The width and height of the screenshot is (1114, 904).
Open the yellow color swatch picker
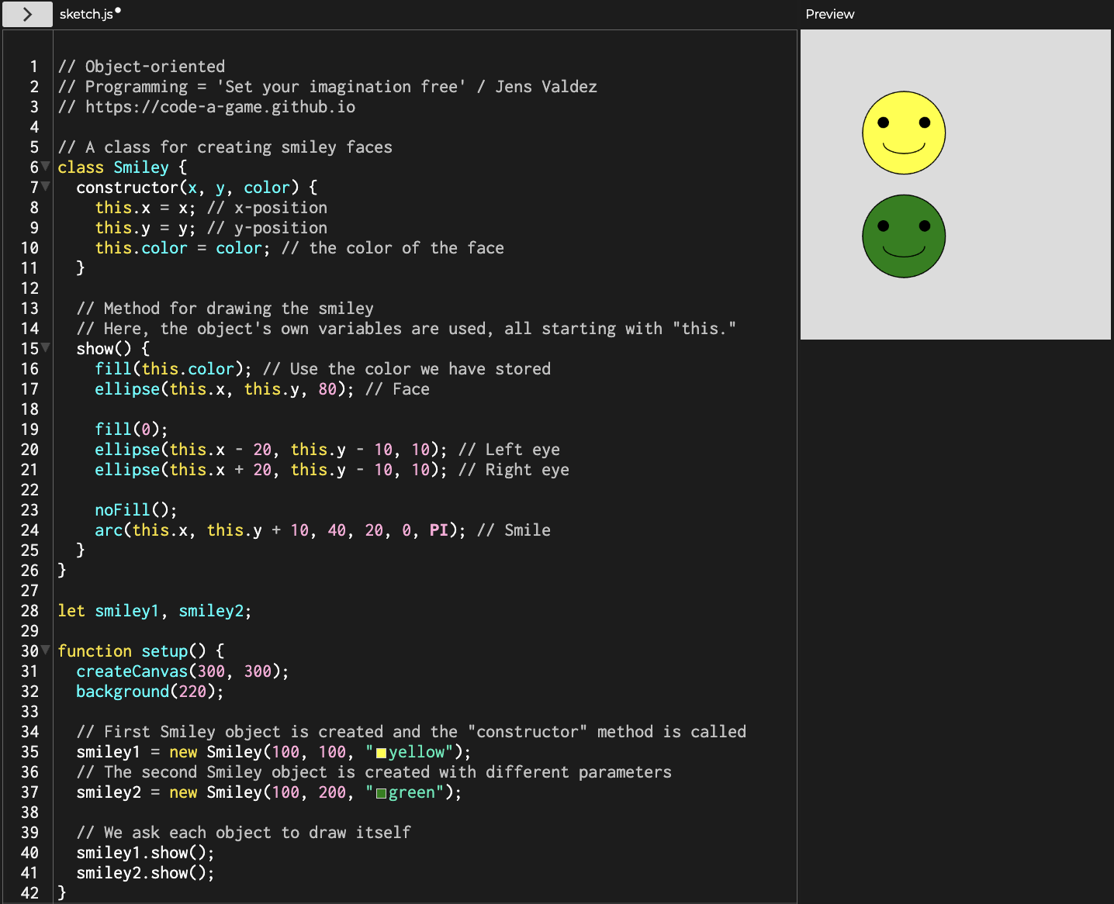click(381, 753)
